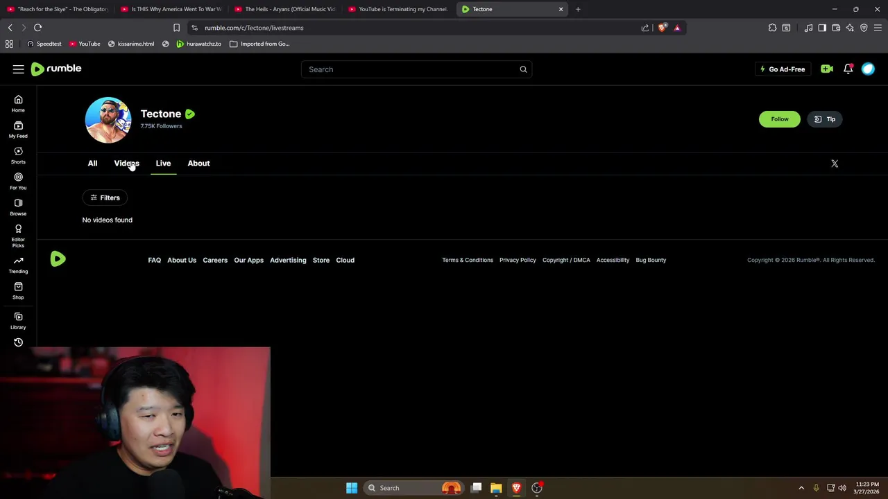Open the About tab
This screenshot has width=888, height=499.
(x=198, y=164)
